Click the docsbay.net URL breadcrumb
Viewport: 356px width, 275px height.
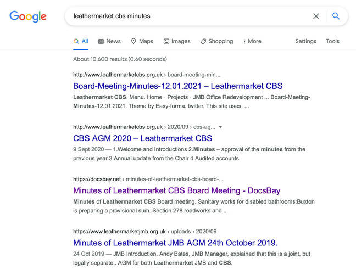click(x=148, y=179)
